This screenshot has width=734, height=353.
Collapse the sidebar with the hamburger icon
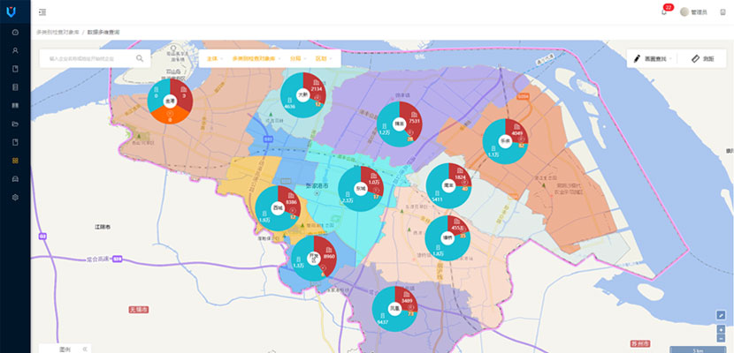click(42, 11)
